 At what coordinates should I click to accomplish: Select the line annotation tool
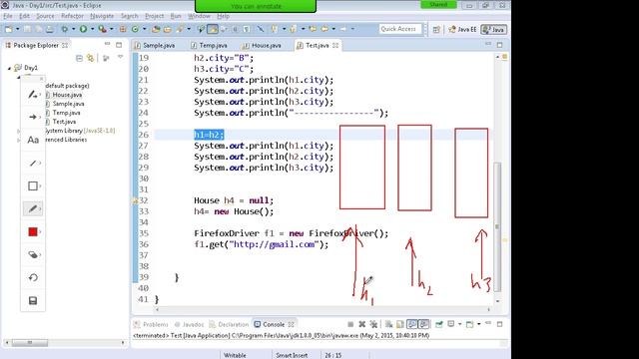point(33,163)
